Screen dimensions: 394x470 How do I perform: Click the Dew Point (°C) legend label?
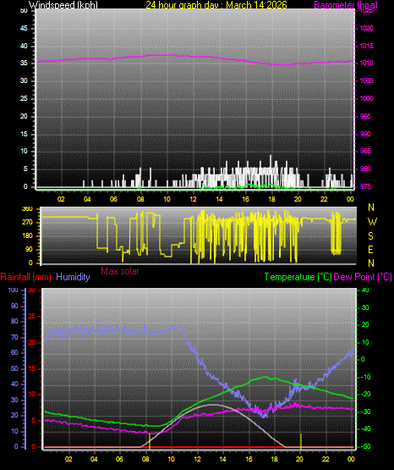(363, 277)
